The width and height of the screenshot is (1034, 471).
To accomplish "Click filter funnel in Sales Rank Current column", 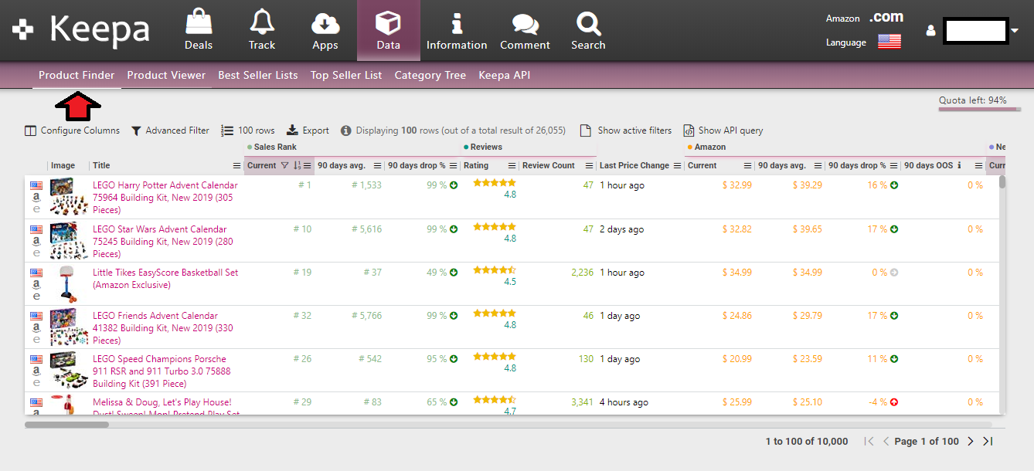I will click(x=285, y=165).
